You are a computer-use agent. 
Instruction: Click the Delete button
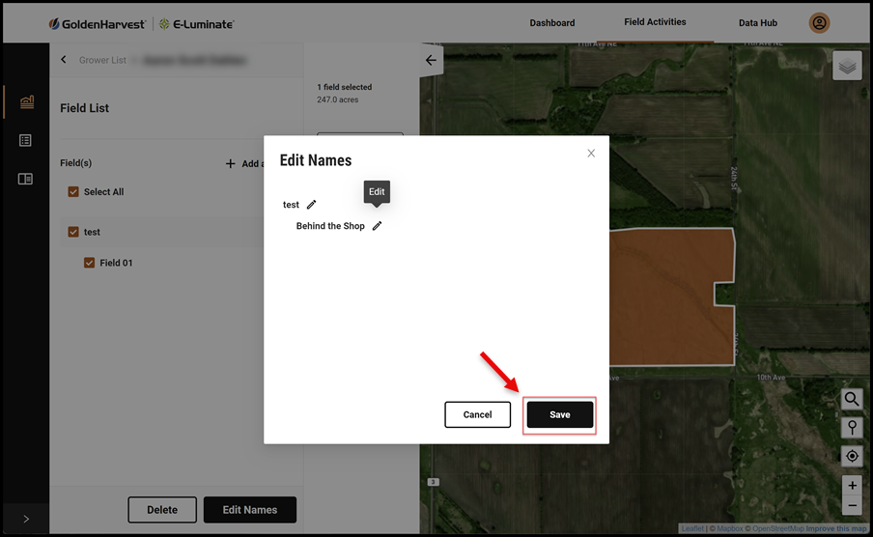(x=162, y=510)
